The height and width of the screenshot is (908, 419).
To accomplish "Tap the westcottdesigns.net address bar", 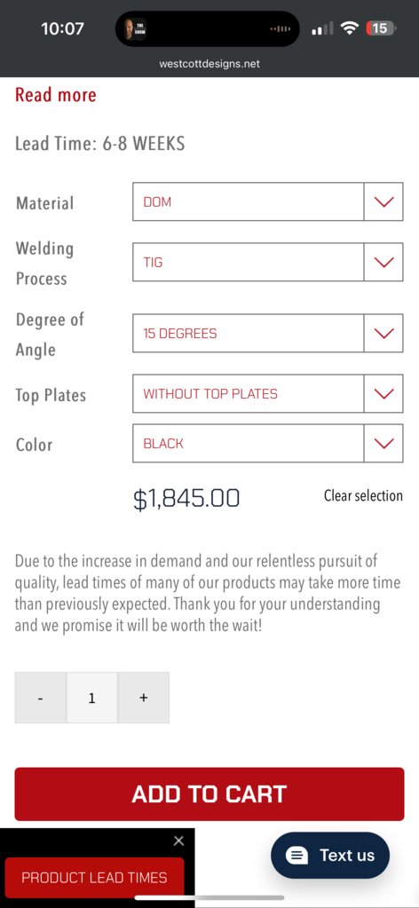I will pos(209,64).
